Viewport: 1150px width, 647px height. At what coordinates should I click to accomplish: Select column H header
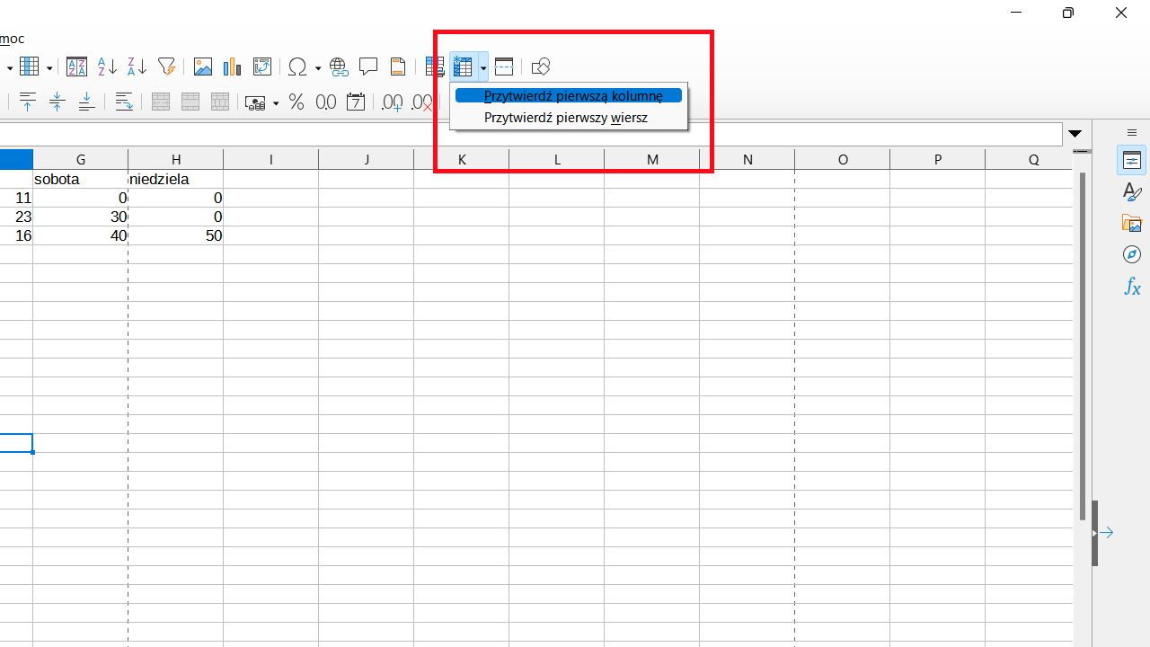point(176,159)
